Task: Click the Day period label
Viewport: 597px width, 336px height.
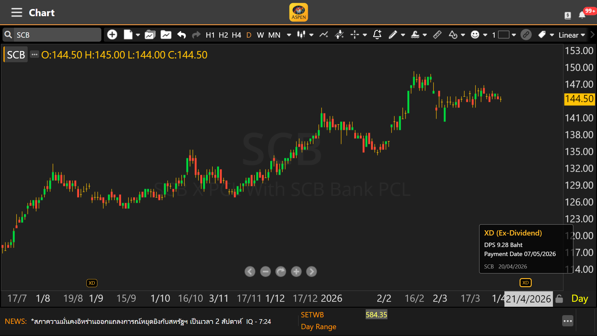Action: (580, 299)
